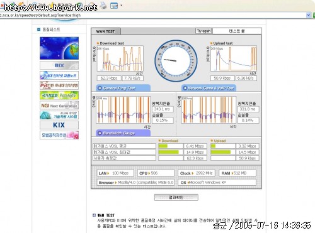This screenshot has width=315, height=233.
Task: Click the icon beside the WAN TEST description heading
Action: [94, 215]
